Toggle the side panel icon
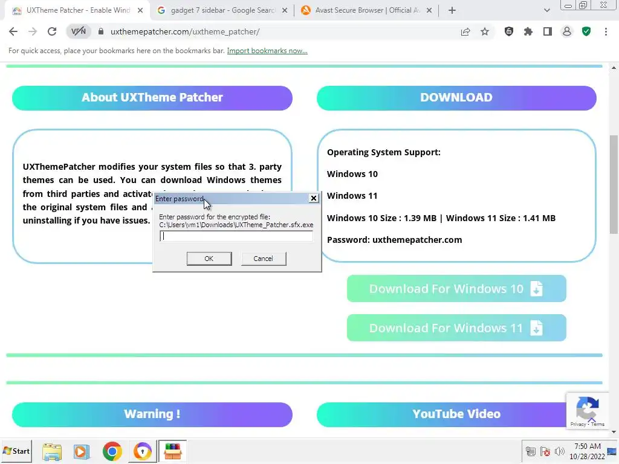The height and width of the screenshot is (464, 619). tap(548, 31)
